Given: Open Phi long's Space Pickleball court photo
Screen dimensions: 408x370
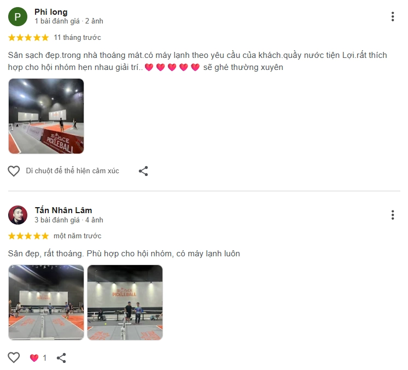Looking at the screenshot, I should [46, 116].
